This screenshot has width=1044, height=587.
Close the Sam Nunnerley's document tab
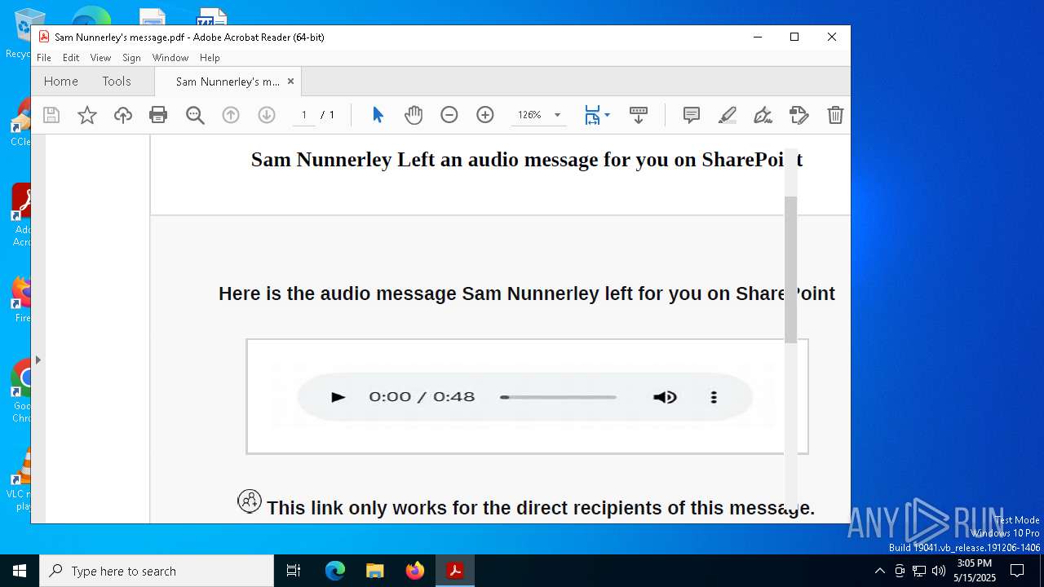290,82
